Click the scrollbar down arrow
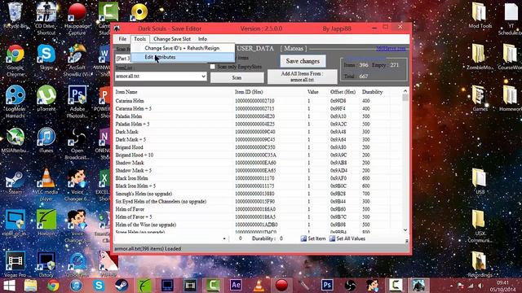The height and width of the screenshot is (293, 522). click(x=405, y=230)
